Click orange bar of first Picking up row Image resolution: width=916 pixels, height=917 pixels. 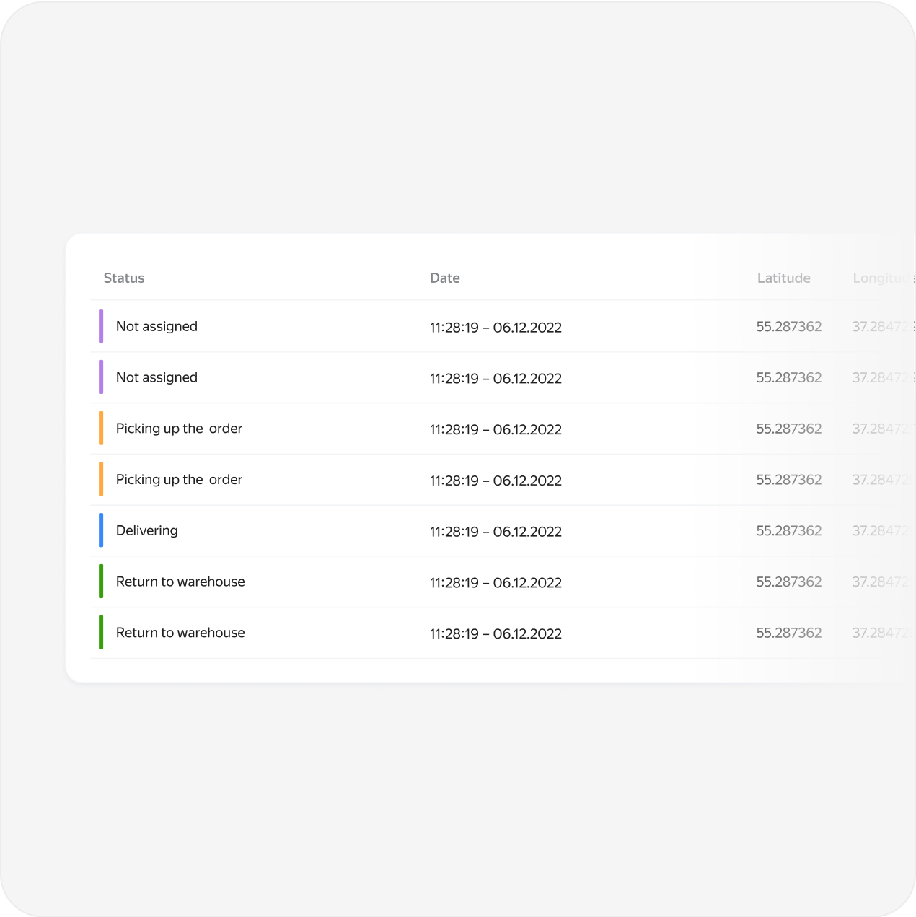tap(101, 428)
